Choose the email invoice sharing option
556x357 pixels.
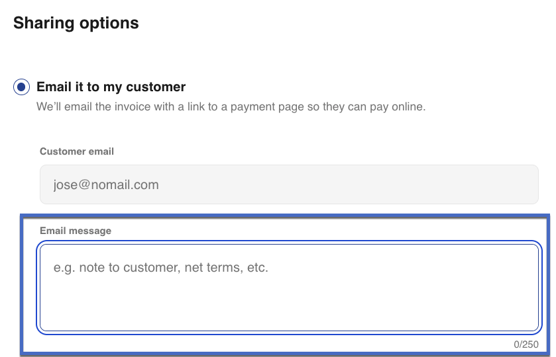click(x=22, y=87)
